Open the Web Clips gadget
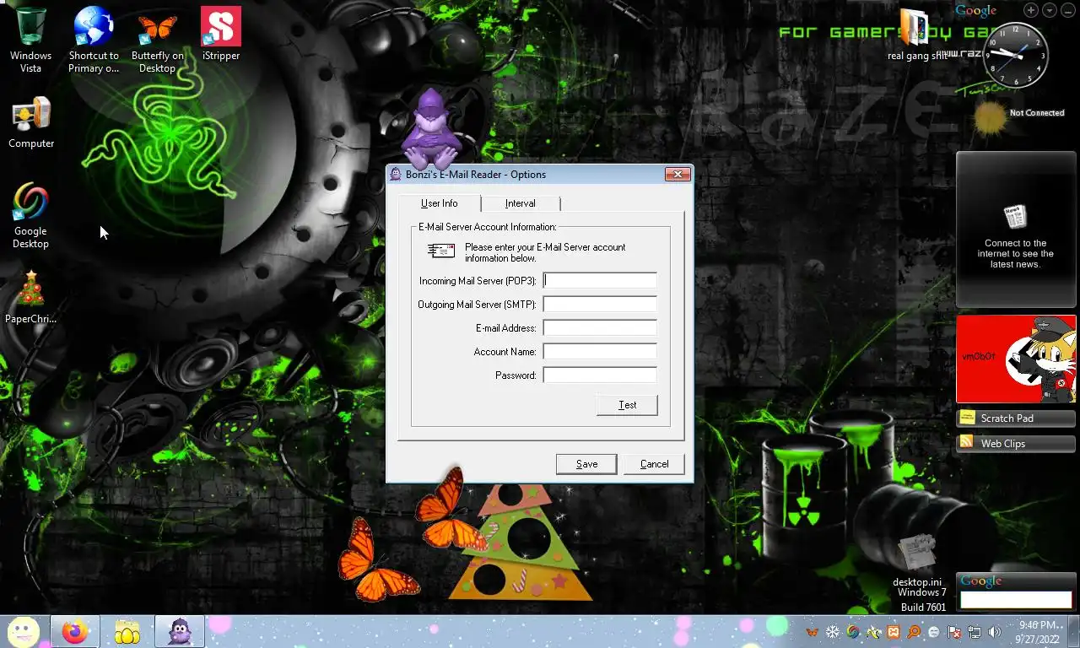Screen dimensions: 1080x648 pyautogui.click(x=1016, y=443)
